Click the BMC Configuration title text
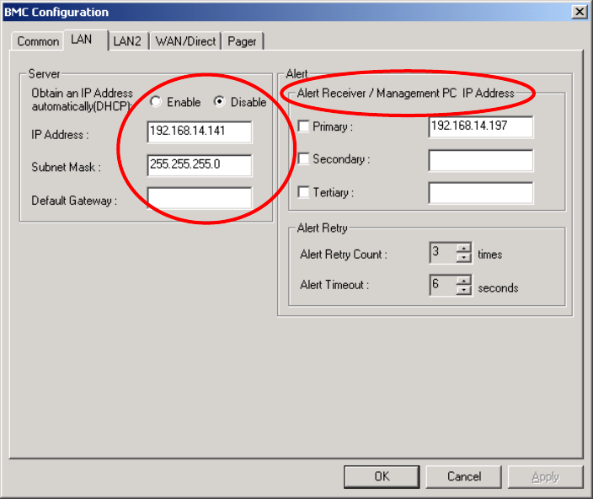Screen dimensions: 593x499 click(56, 12)
